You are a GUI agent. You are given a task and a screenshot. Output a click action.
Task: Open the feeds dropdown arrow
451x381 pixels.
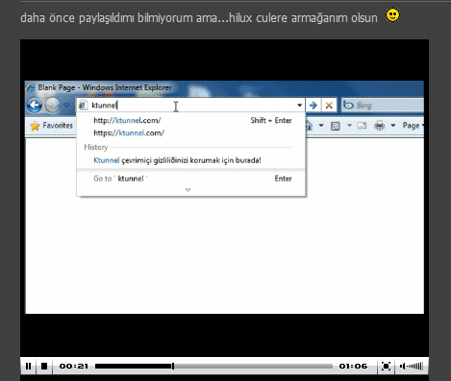coord(349,126)
